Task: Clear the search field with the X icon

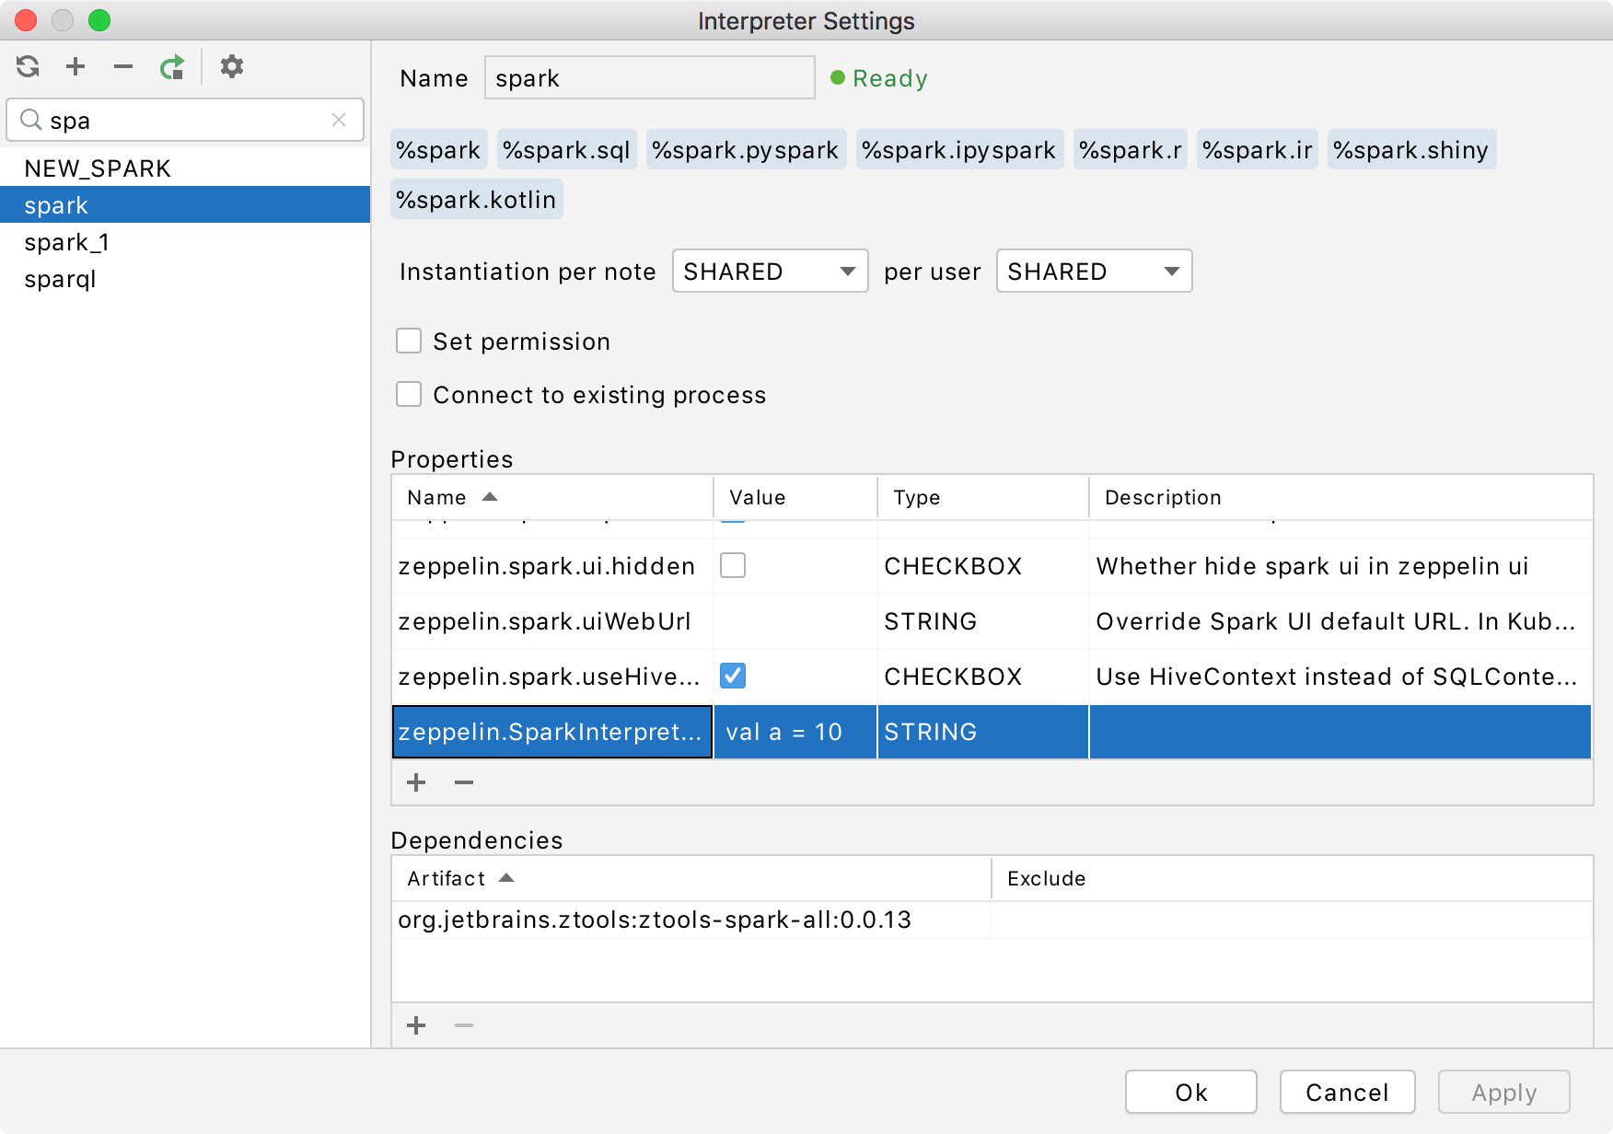Action: click(338, 120)
